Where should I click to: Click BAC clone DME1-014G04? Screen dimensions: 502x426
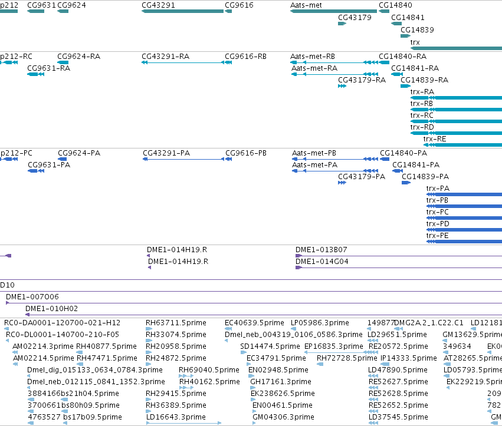point(321,262)
